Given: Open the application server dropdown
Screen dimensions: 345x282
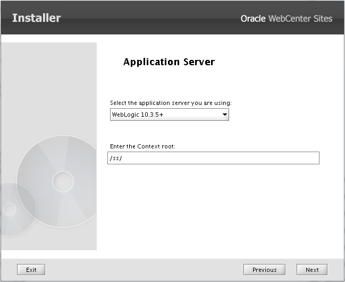Looking at the screenshot, I should 170,114.
